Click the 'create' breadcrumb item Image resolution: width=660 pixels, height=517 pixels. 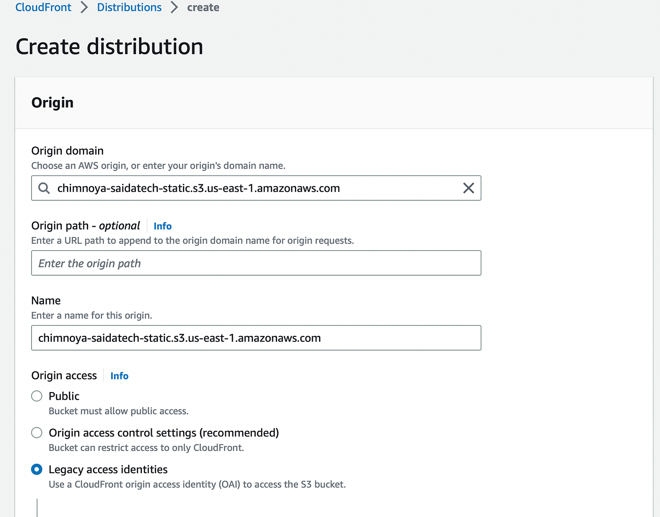point(203,8)
